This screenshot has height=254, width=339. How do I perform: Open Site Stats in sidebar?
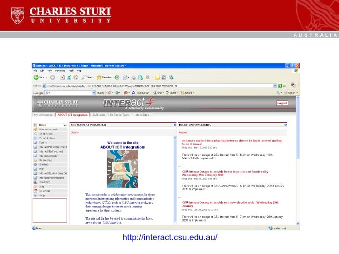[x=50, y=182]
